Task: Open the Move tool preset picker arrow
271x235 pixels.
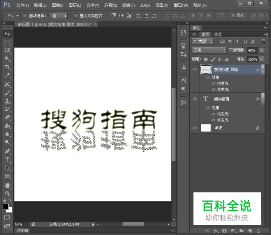Action: click(18, 16)
